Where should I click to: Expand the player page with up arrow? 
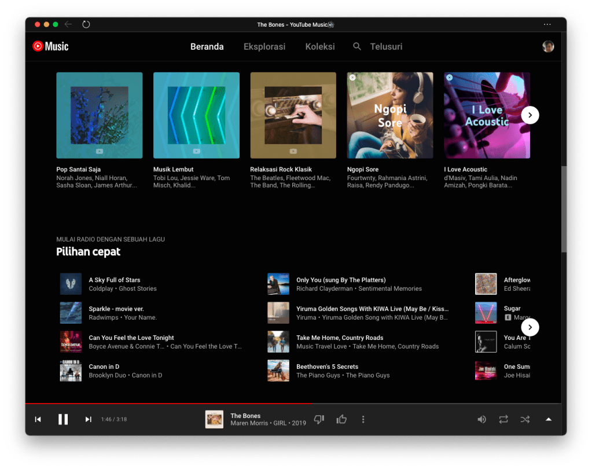[x=549, y=419]
